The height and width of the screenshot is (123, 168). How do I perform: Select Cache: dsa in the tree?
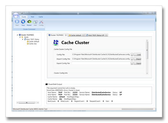32,44
